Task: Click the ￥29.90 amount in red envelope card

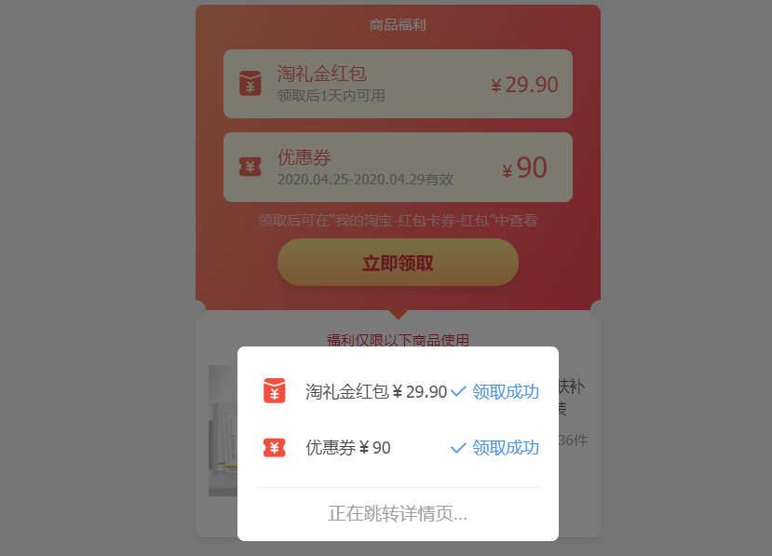Action: (524, 85)
